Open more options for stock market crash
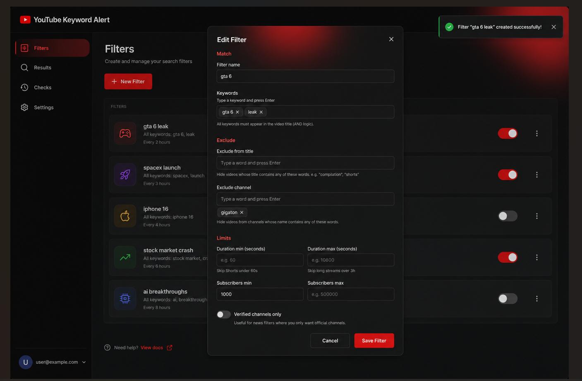The image size is (582, 381). (x=537, y=257)
